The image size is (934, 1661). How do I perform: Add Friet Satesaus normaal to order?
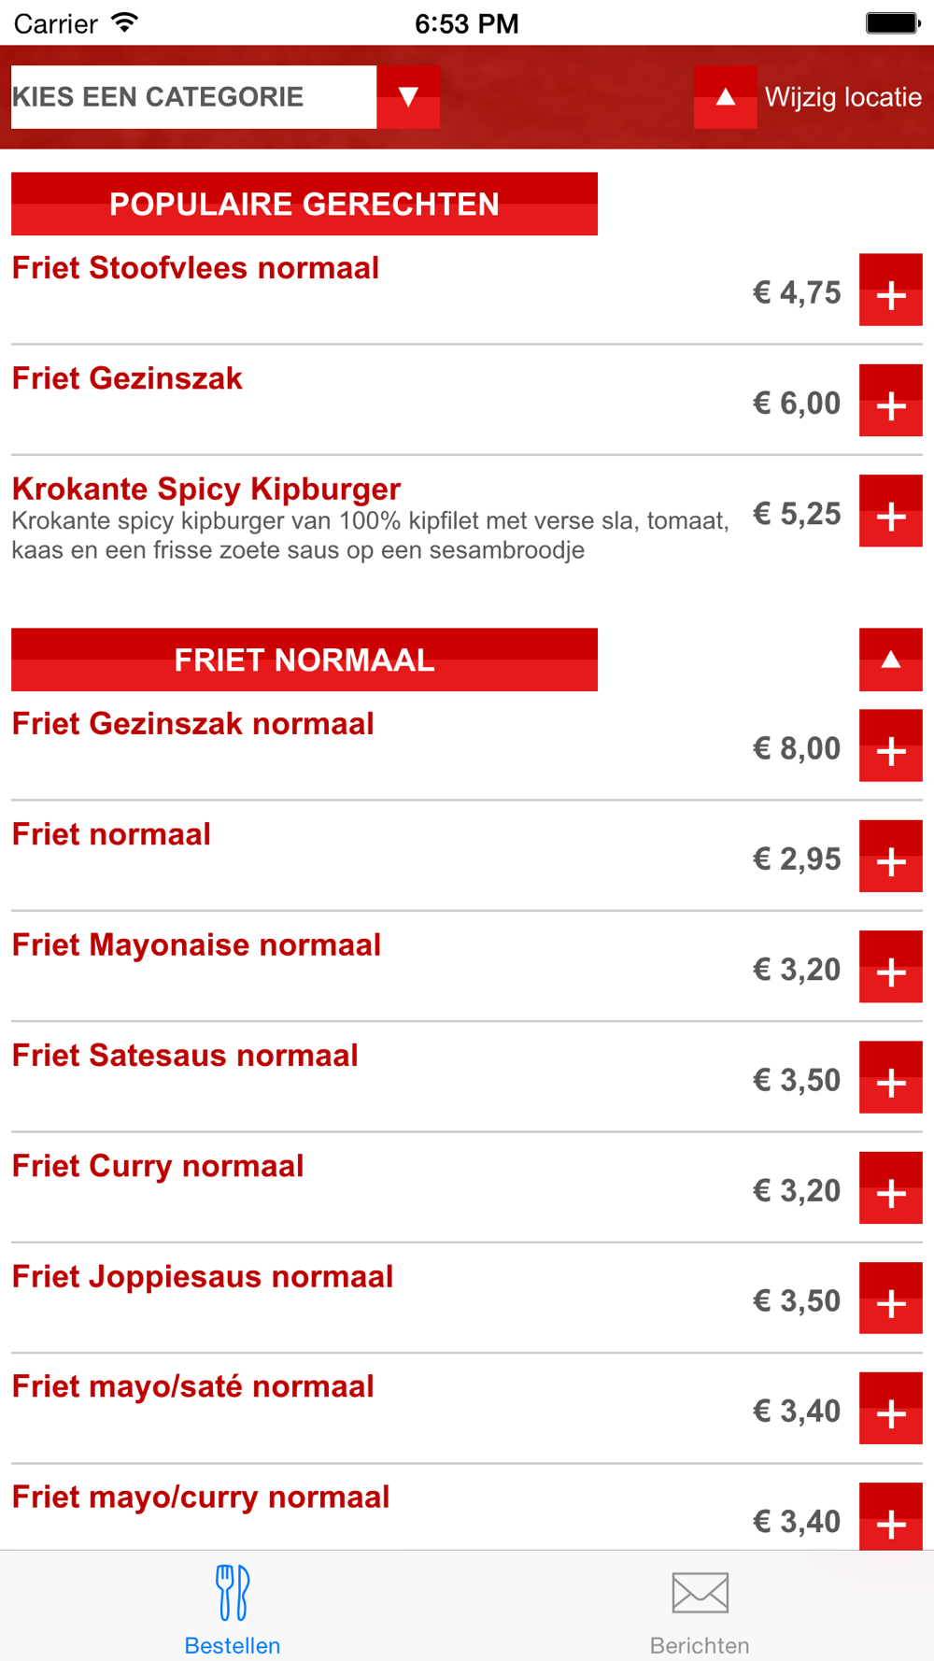click(890, 1077)
